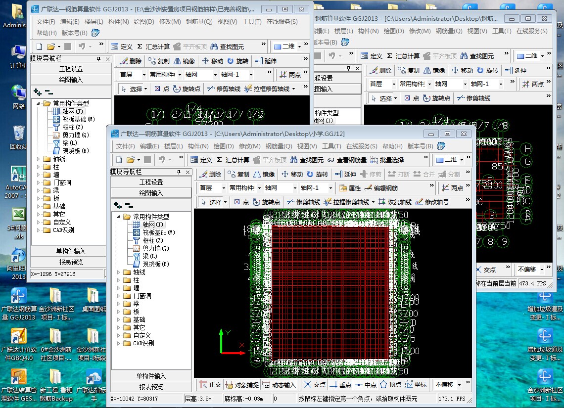Click 单构件输入 in top-left window

71,251
